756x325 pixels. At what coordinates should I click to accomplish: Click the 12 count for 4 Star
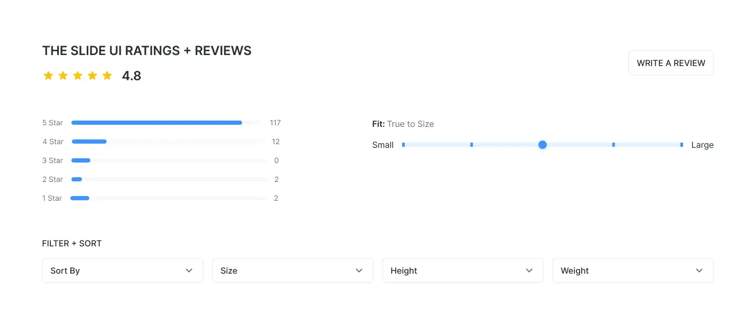(x=276, y=142)
